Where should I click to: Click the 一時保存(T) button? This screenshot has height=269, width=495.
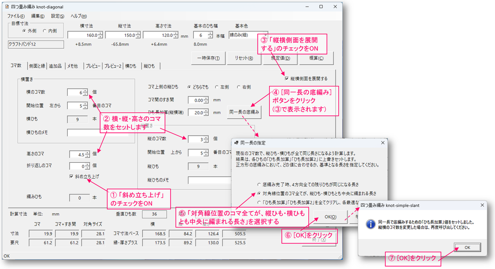click(x=208, y=58)
